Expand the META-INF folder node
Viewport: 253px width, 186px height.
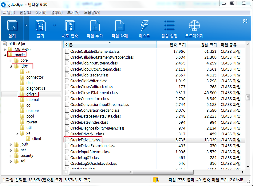tap(5, 50)
